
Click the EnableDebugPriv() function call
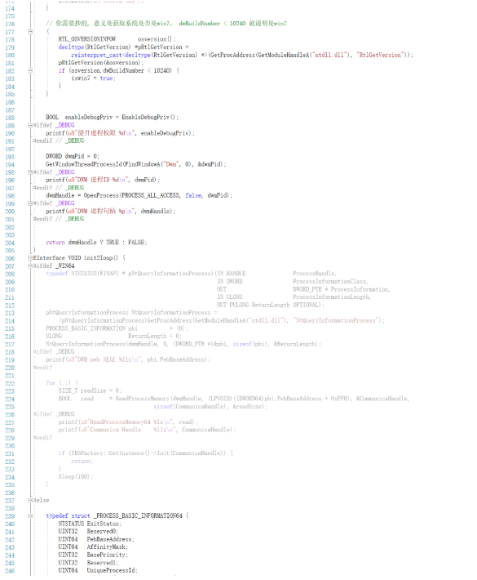(x=150, y=118)
